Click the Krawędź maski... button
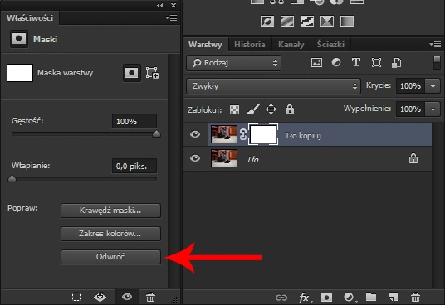Image resolution: width=445 pixels, height=305 pixels. point(110,211)
